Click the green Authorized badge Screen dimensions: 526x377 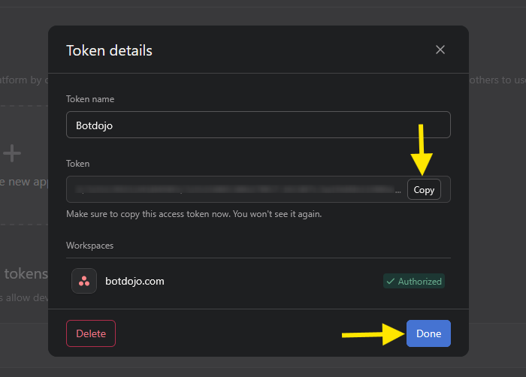413,281
